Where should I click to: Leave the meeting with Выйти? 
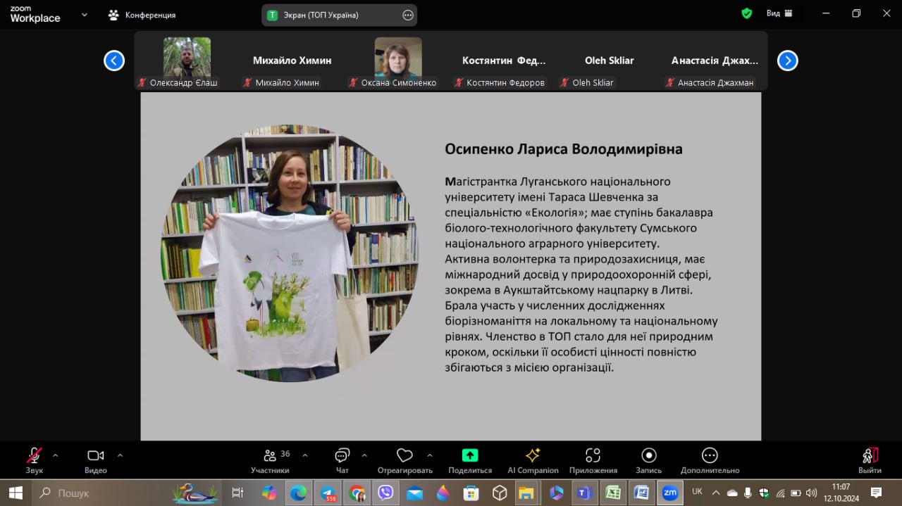pos(870,460)
